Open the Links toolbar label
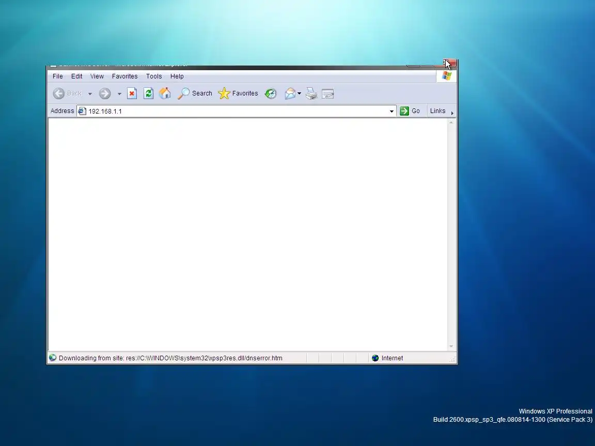The width and height of the screenshot is (595, 446). pos(437,111)
